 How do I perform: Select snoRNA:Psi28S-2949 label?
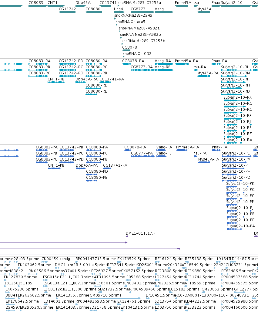tap(133, 15)
